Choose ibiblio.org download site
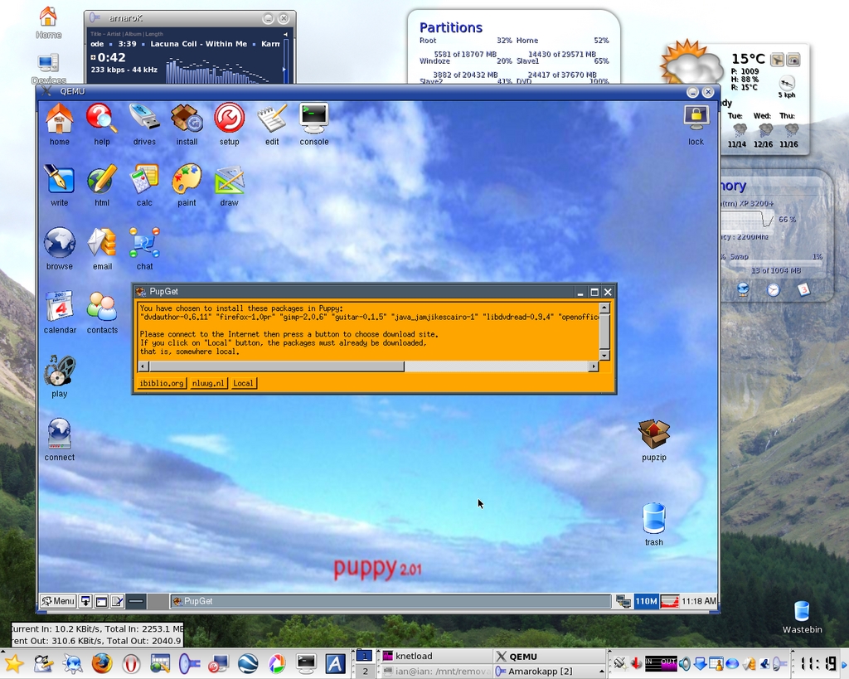The width and height of the screenshot is (849, 679). tap(162, 383)
